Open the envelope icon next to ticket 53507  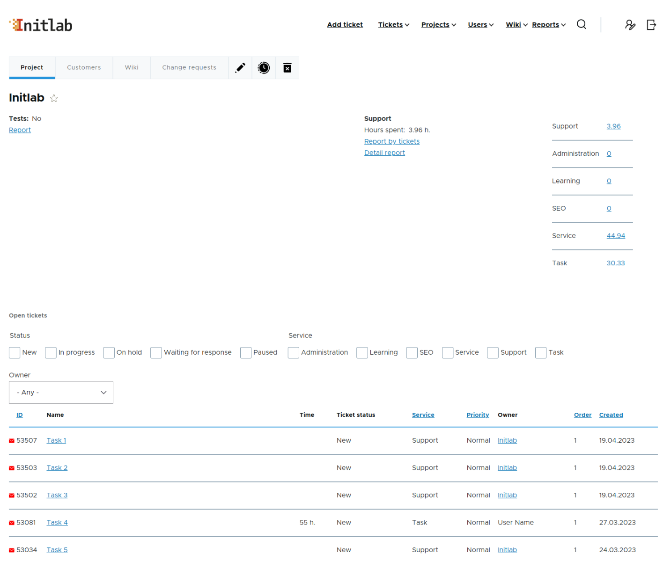11,440
